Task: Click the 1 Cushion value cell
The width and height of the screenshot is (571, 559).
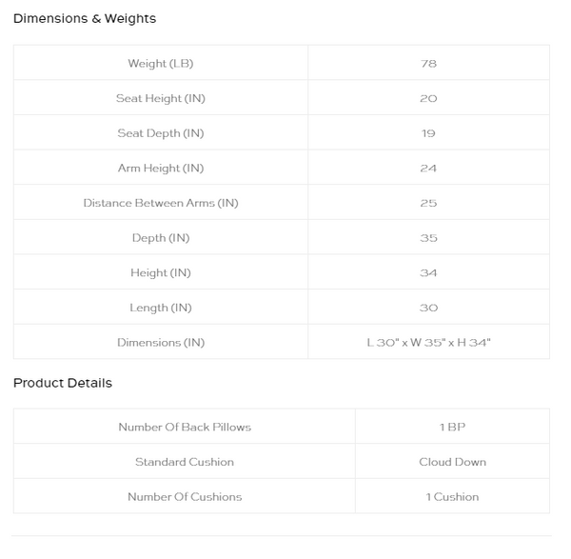Action: click(453, 496)
